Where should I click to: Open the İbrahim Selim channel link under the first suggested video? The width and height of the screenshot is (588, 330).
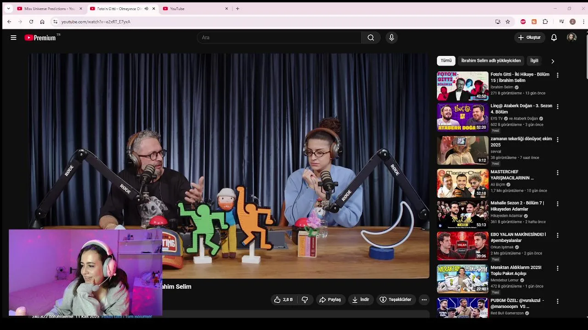(502, 87)
